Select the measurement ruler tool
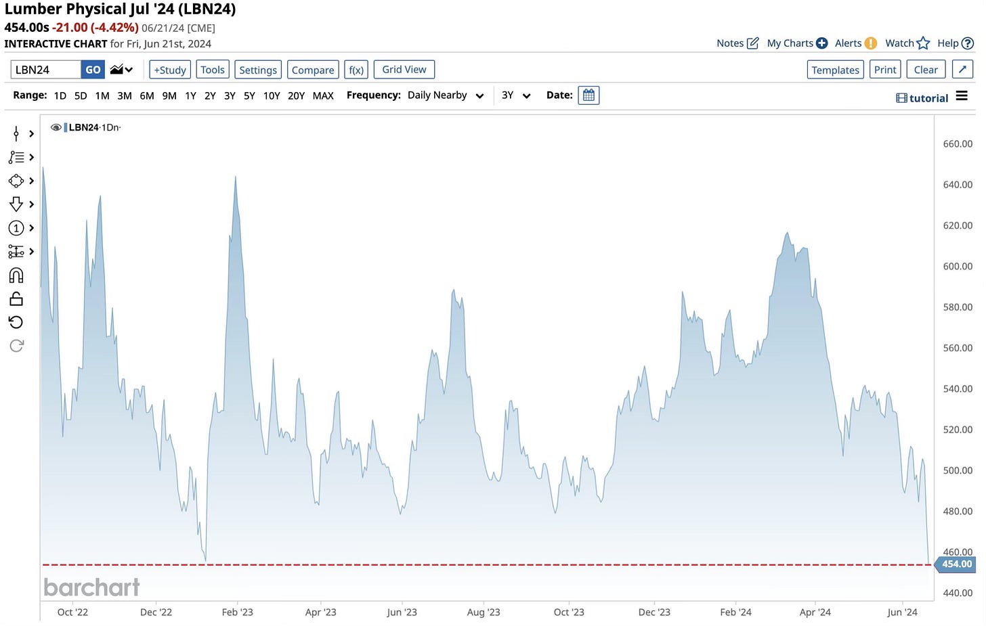 click(16, 252)
